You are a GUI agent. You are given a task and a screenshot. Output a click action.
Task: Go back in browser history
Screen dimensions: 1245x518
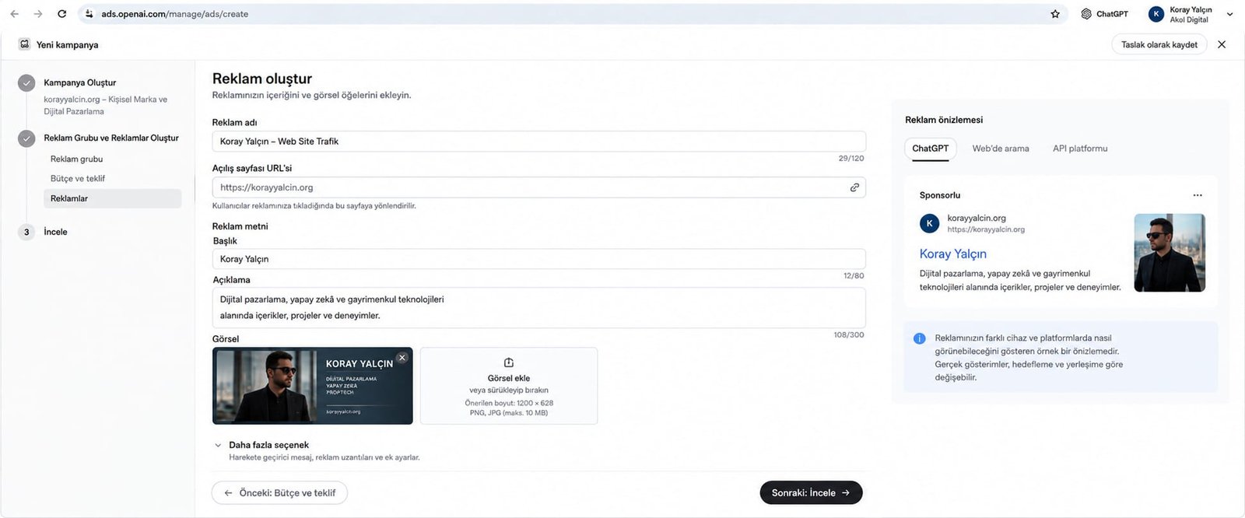coord(14,14)
